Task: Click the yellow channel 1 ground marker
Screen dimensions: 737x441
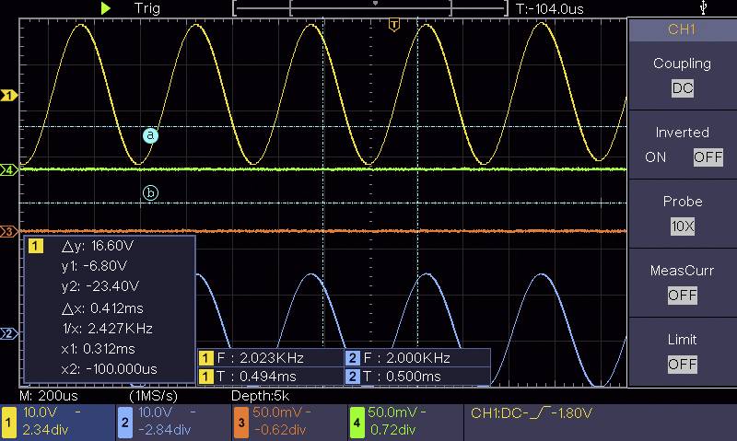Action: 9,96
